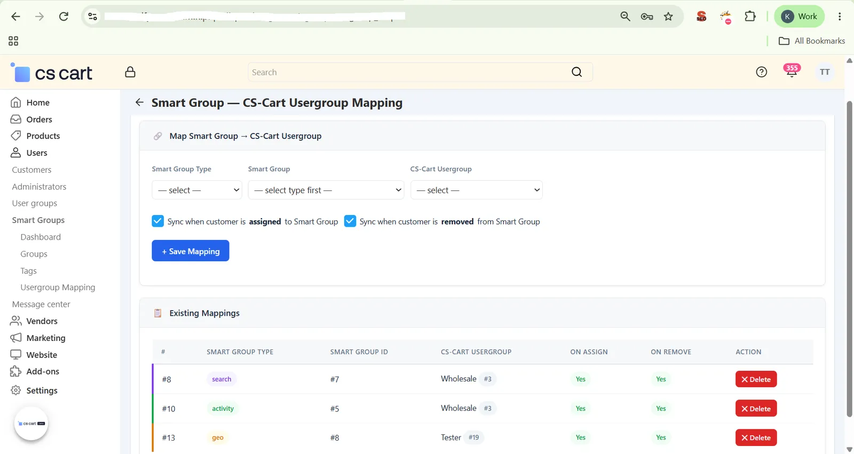Open Smart Groups Dashboard sidebar item

[x=41, y=237]
